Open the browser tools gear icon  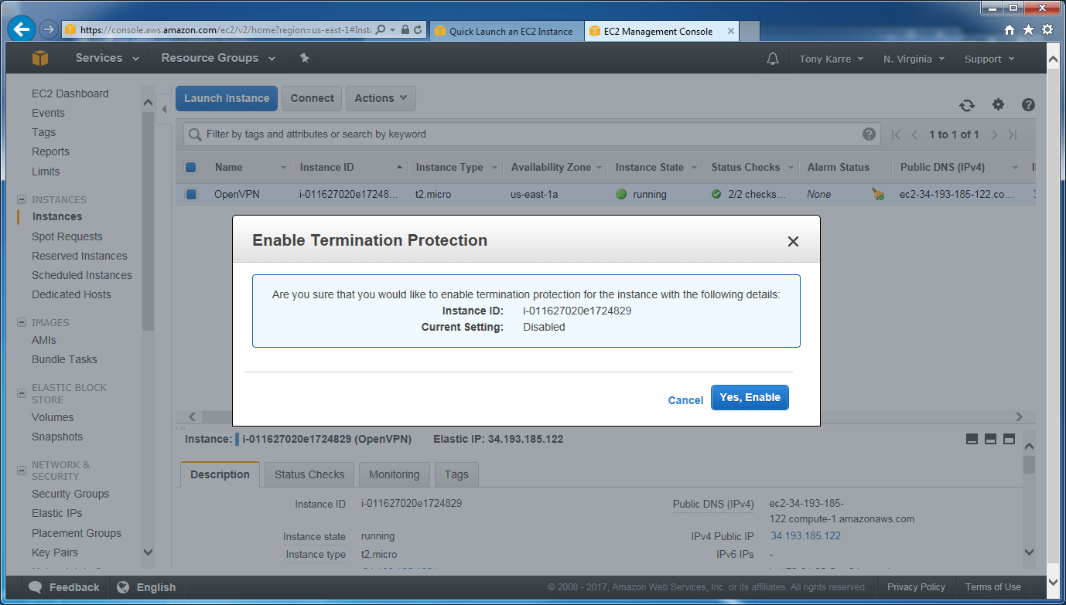[1047, 30]
